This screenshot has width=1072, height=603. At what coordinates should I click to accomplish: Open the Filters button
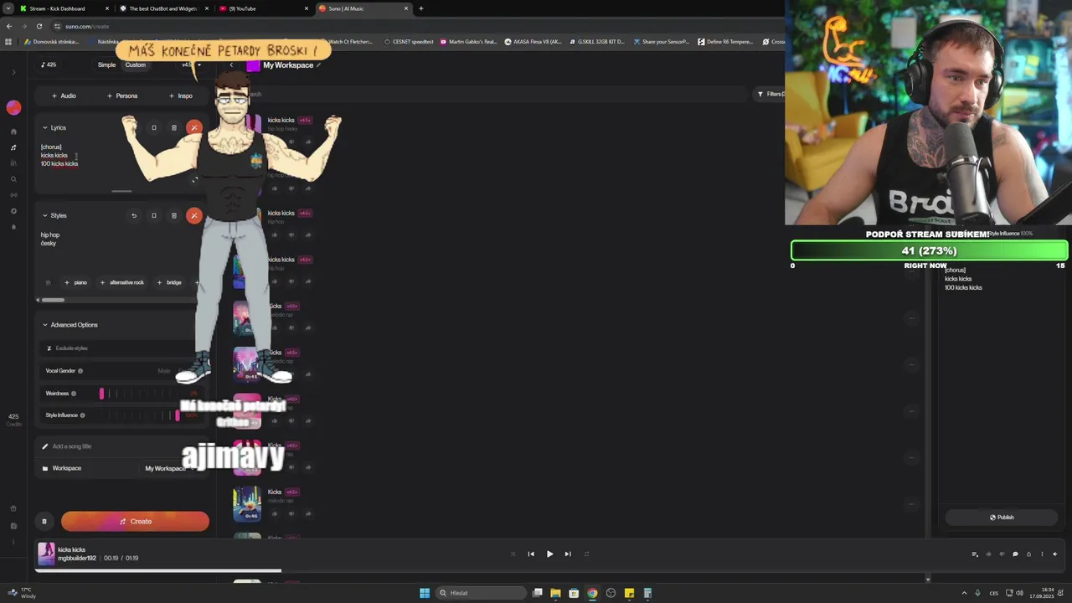(770, 94)
